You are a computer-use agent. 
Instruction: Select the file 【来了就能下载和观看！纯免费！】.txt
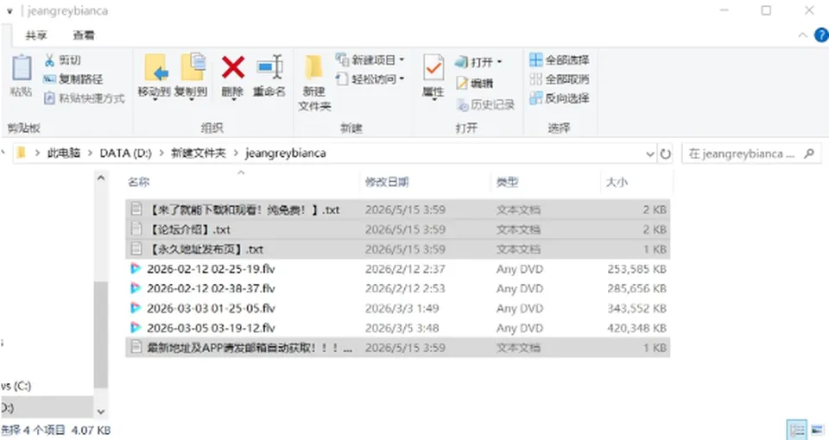tap(397, 210)
